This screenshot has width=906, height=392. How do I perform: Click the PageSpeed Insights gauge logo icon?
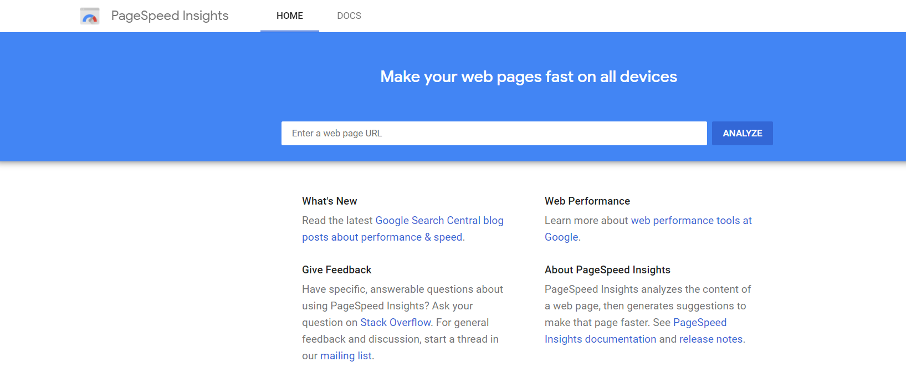click(x=90, y=16)
